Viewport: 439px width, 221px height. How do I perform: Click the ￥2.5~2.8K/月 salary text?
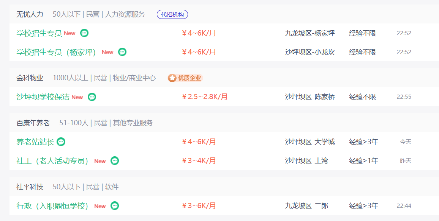coord(205,97)
